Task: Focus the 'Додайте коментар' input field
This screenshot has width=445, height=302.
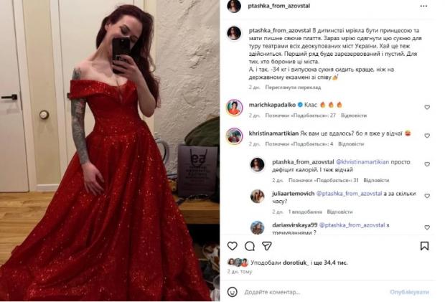Action: point(314,292)
